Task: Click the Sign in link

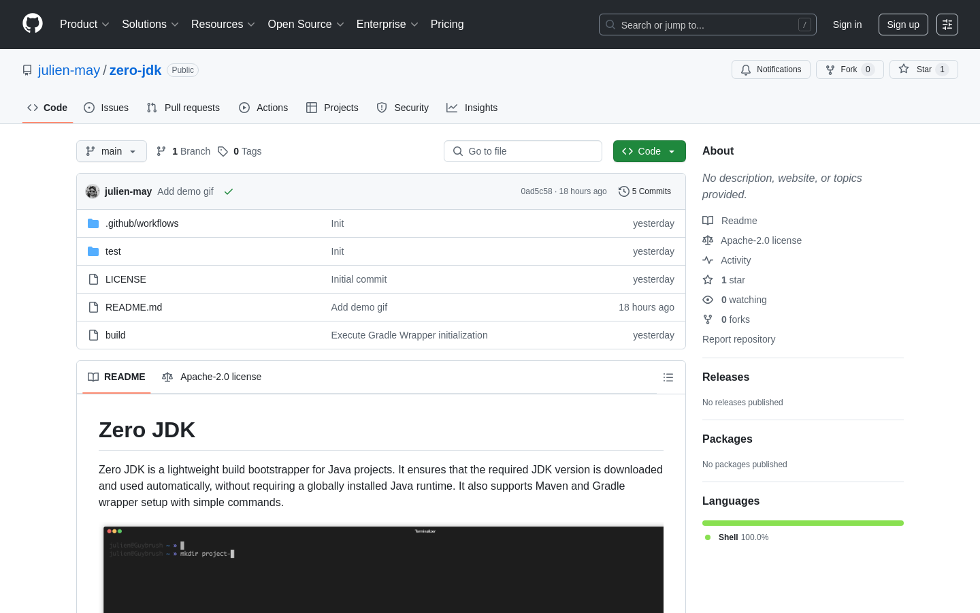Action: point(847,25)
